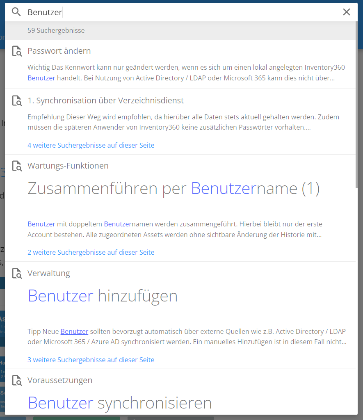Click the magnifier icon in search bar

(x=16, y=12)
